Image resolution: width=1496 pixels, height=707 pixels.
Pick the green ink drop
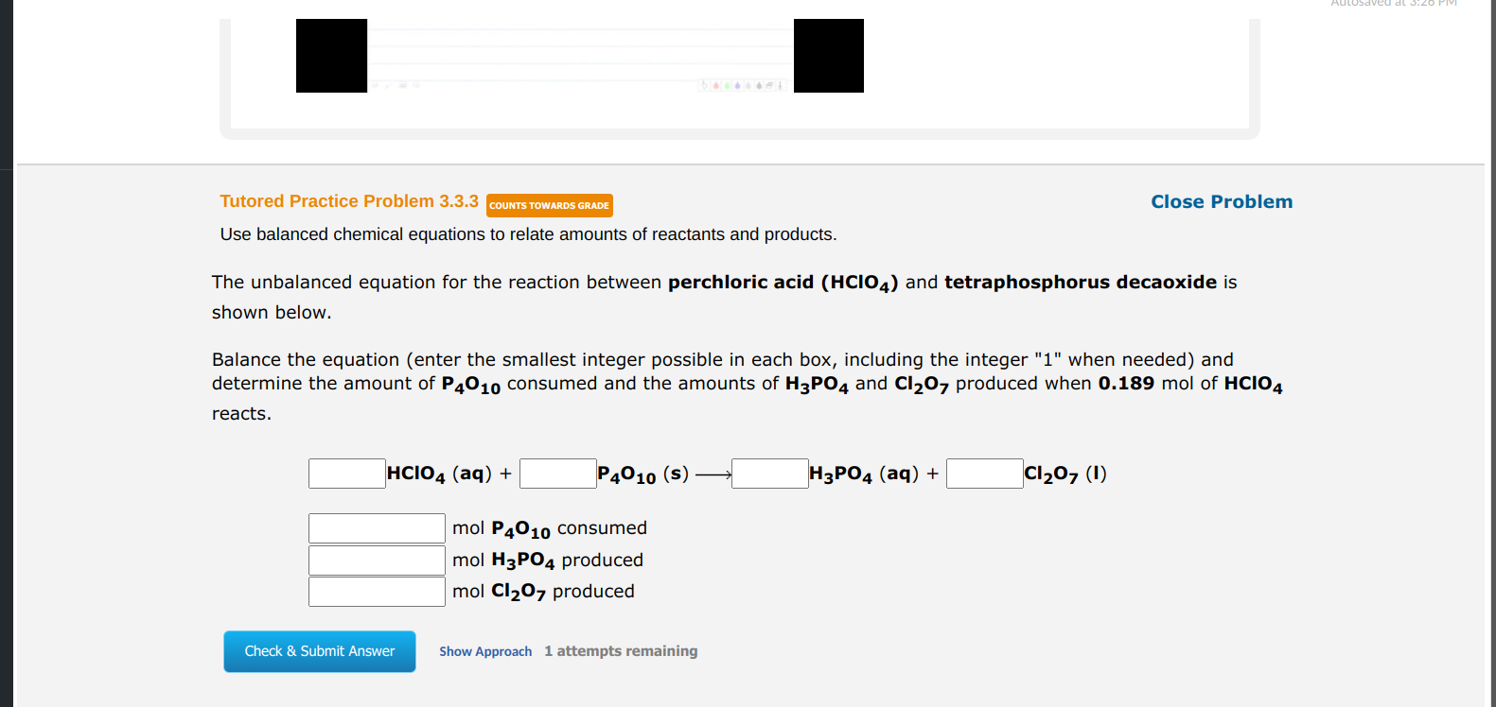click(727, 85)
